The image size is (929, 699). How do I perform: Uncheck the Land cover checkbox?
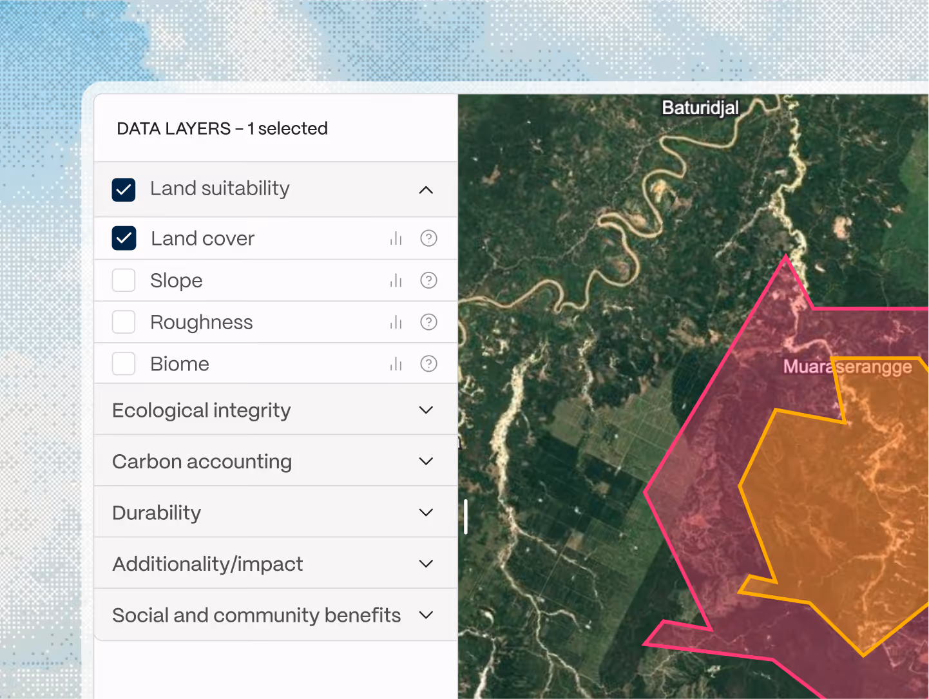[124, 238]
